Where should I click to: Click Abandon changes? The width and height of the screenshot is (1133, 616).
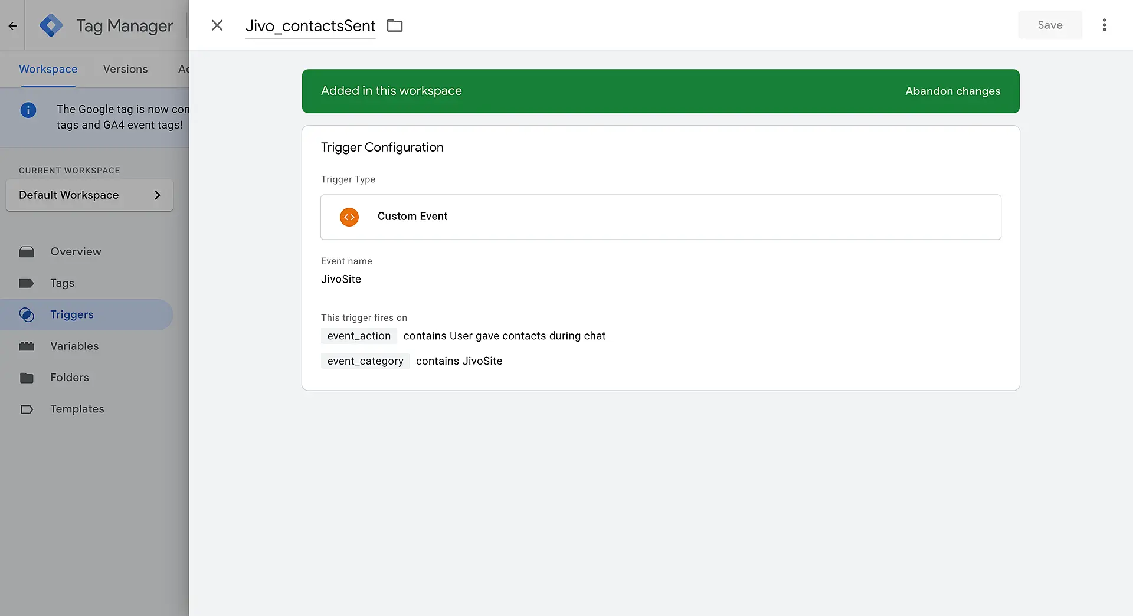click(x=952, y=91)
